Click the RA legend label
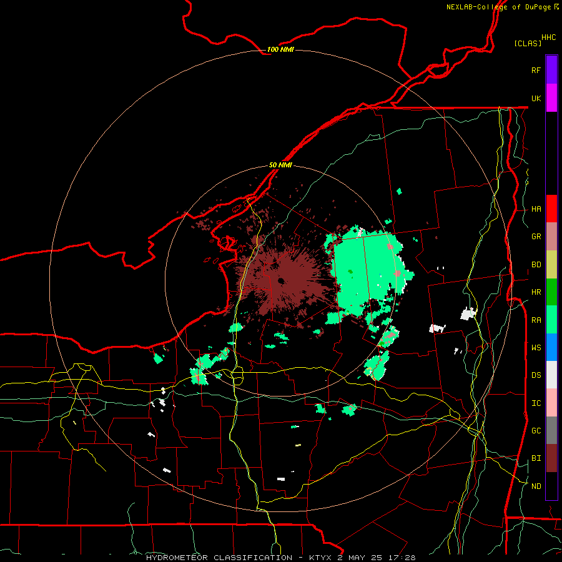 coord(536,320)
